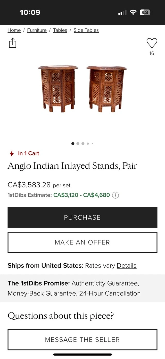Tap the lightning bolt cart icon
This screenshot has height=359, width=165.
(x=12, y=154)
